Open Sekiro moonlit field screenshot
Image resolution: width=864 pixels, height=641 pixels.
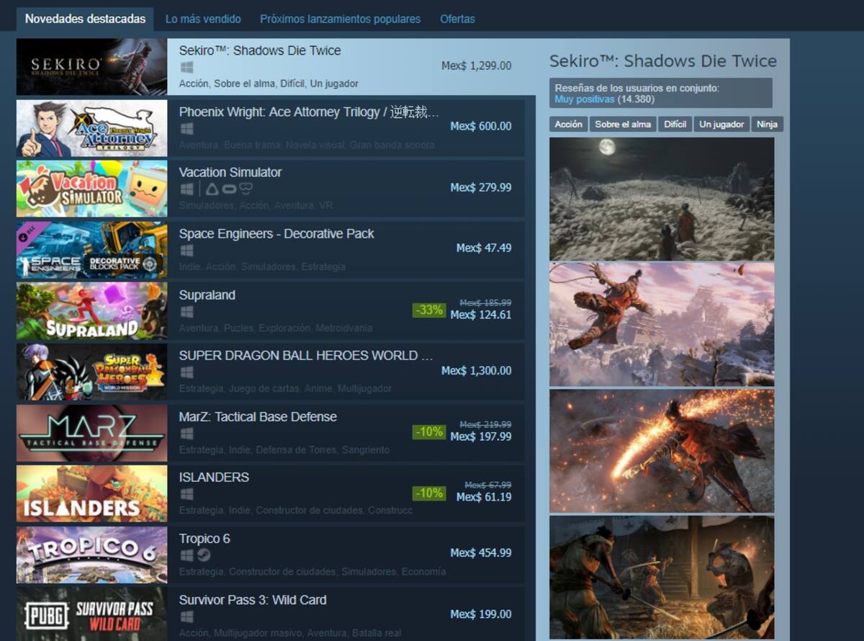[x=662, y=199]
